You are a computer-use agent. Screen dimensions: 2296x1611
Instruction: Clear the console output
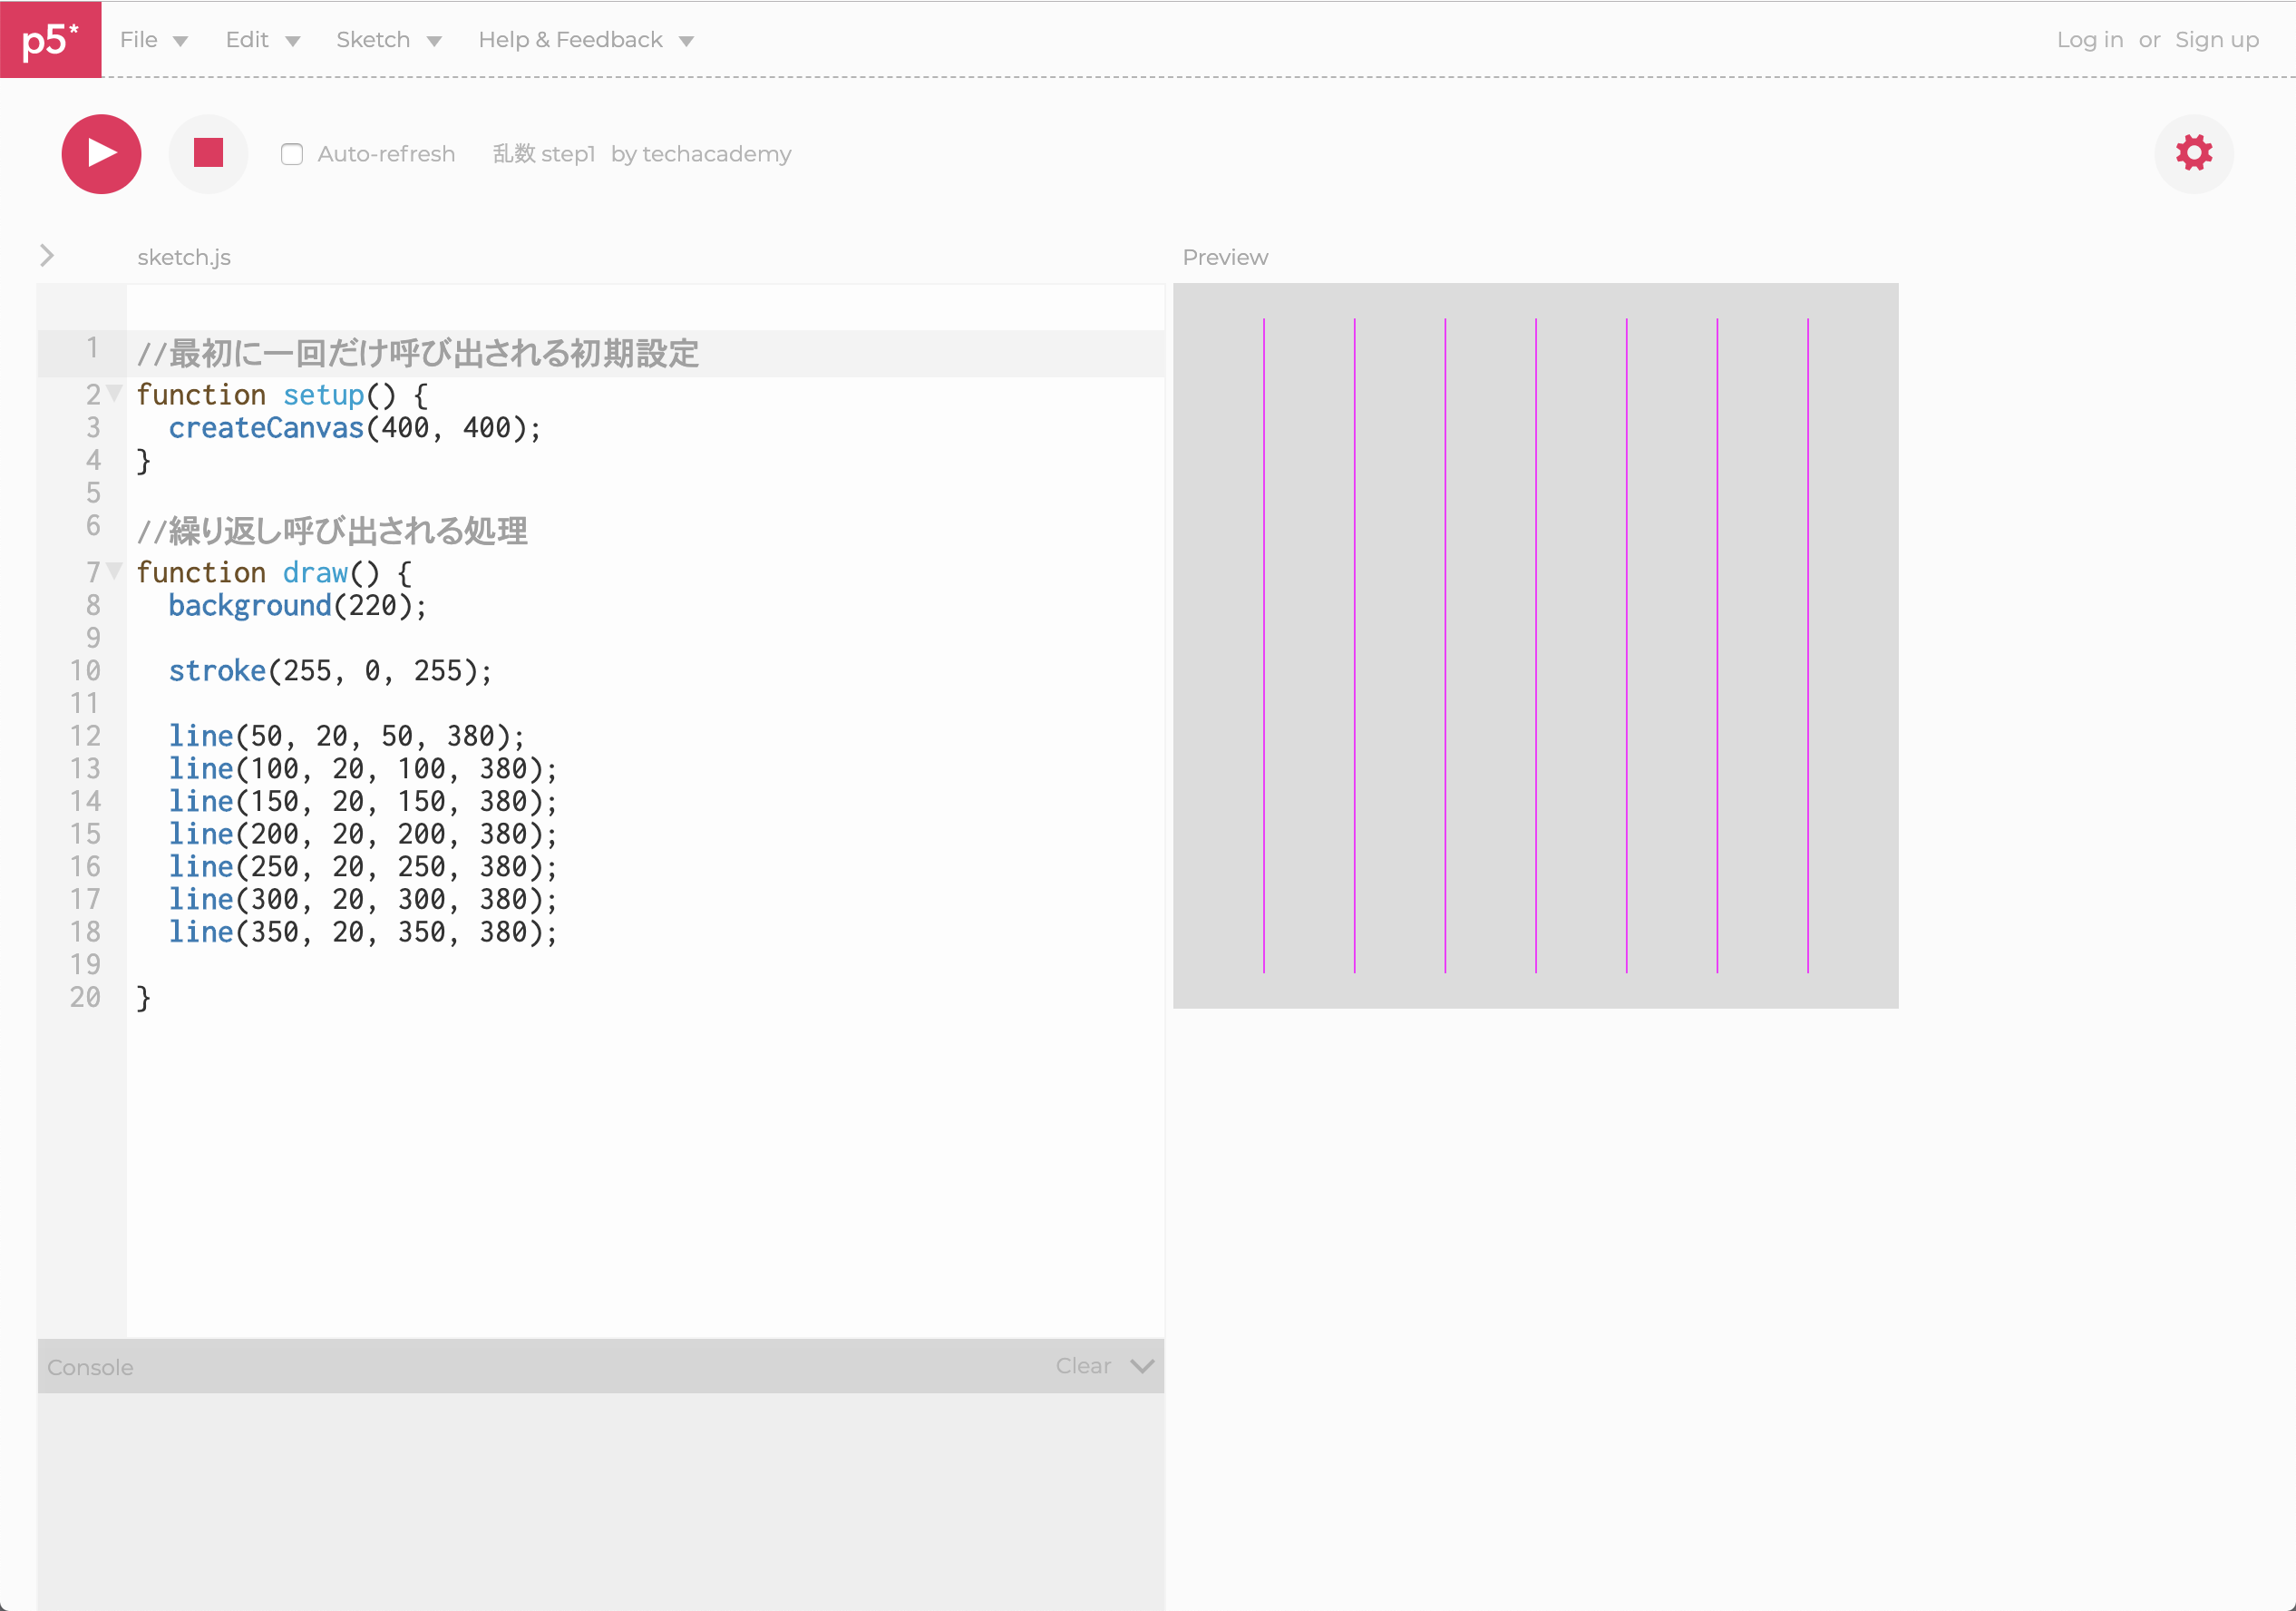click(1083, 1366)
